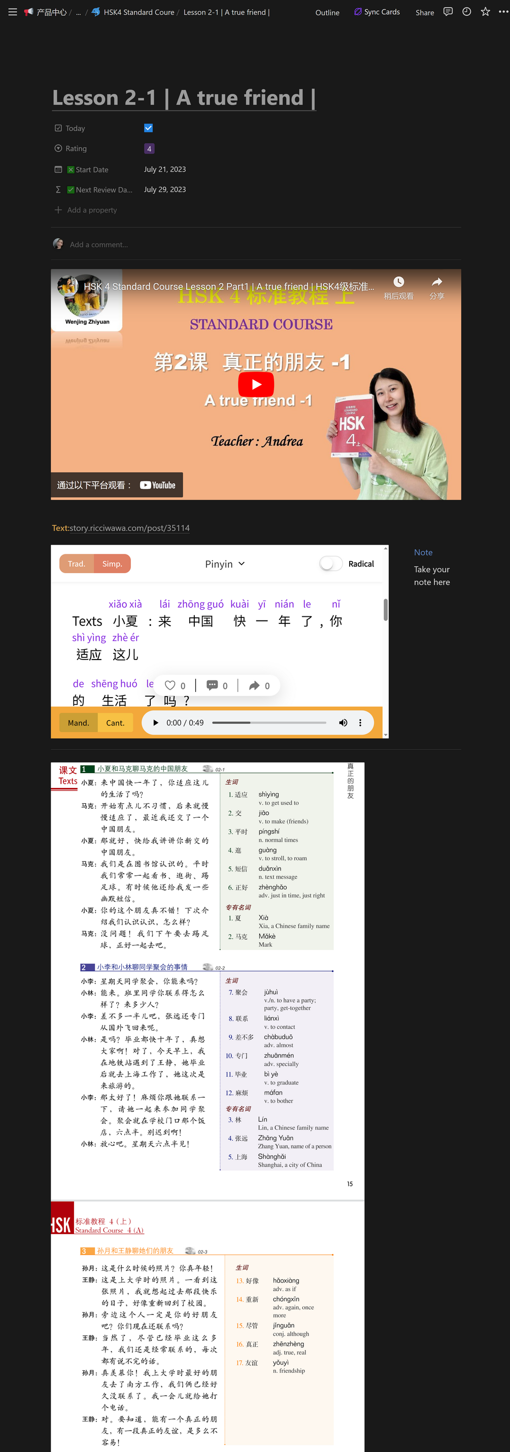Favorite this page with the star icon
The height and width of the screenshot is (1452, 510).
485,12
